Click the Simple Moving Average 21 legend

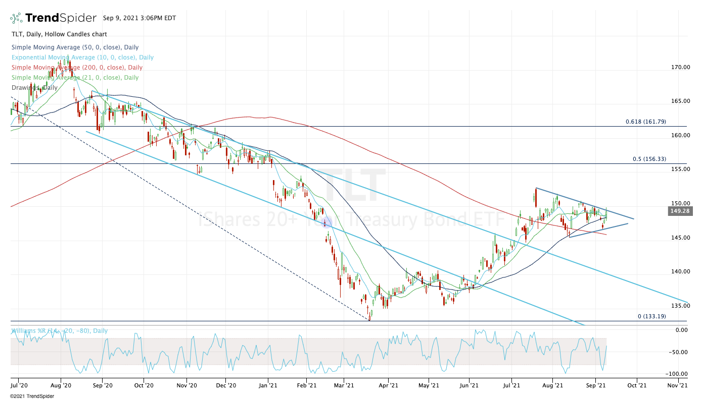75,78
